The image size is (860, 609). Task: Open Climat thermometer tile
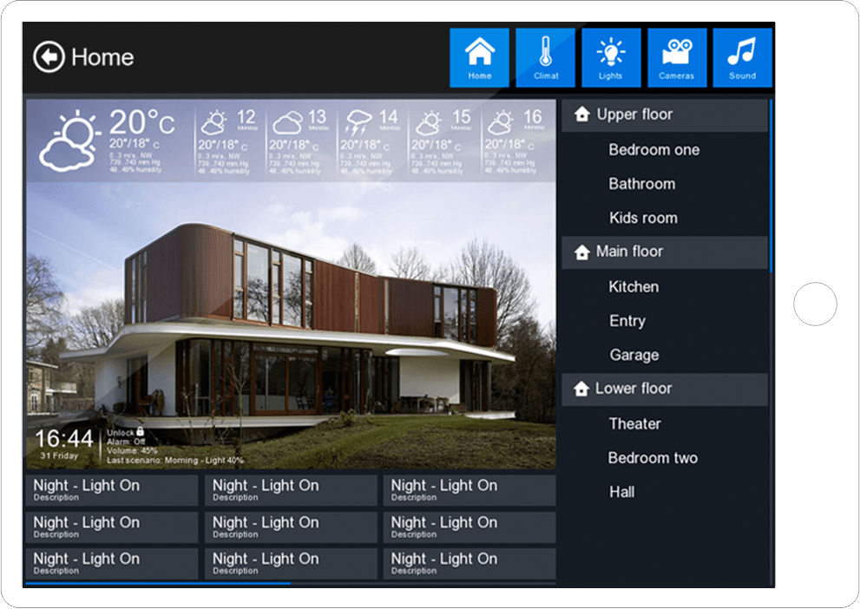(545, 57)
